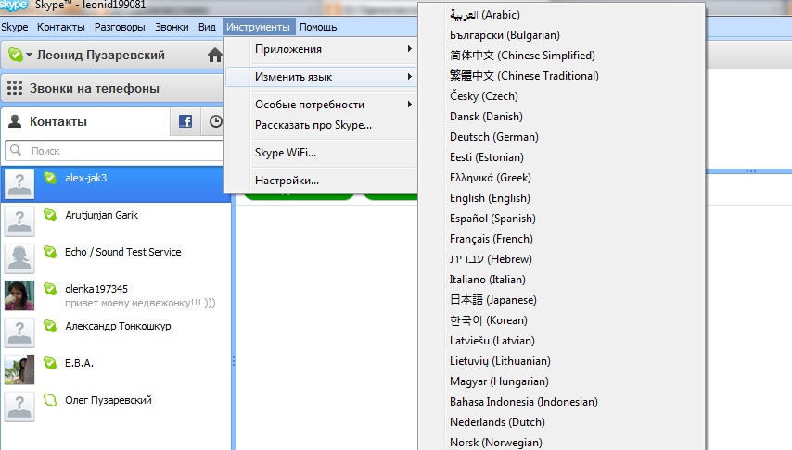Open the home icon beside profile name
The image size is (792, 450).
coord(214,55)
